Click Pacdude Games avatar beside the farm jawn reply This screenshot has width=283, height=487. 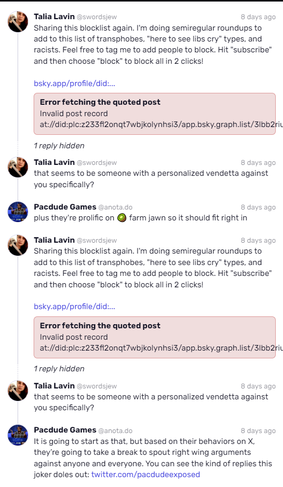[x=18, y=212]
